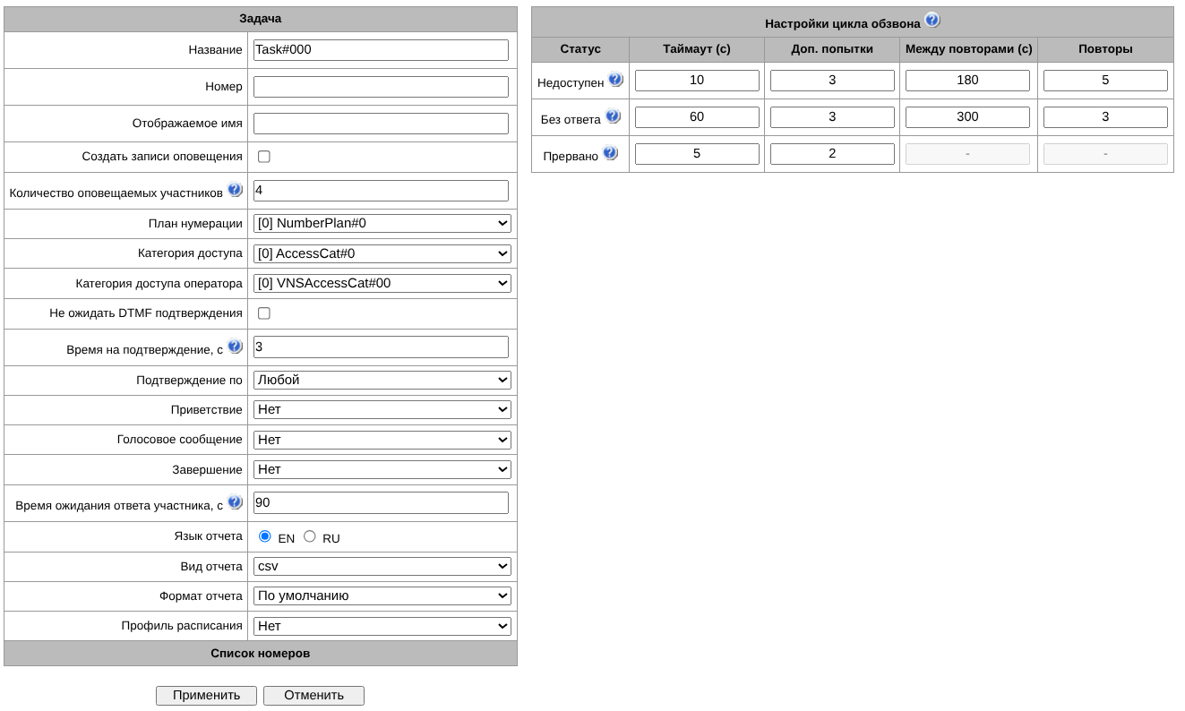Click help icon beside Недоступен status

[615, 80]
